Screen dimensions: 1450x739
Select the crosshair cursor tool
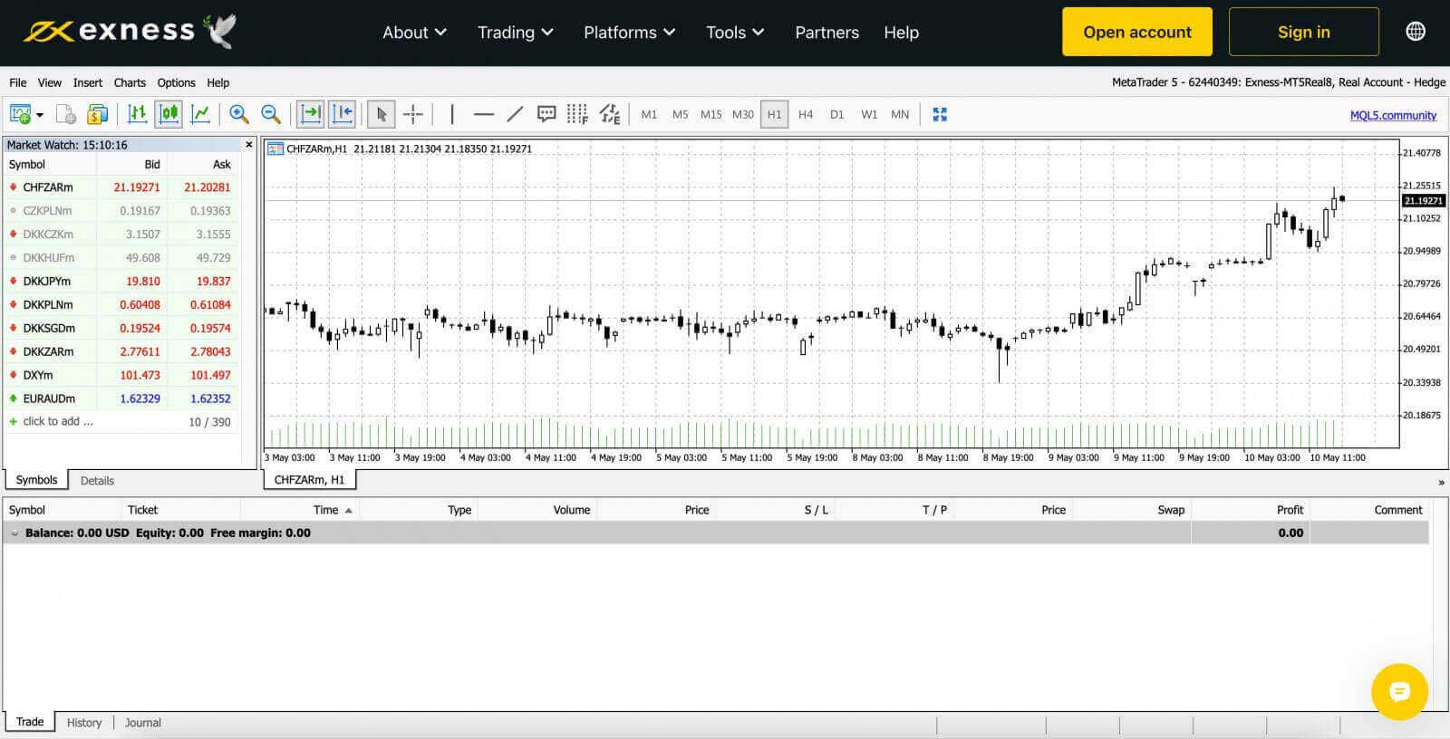[413, 114]
